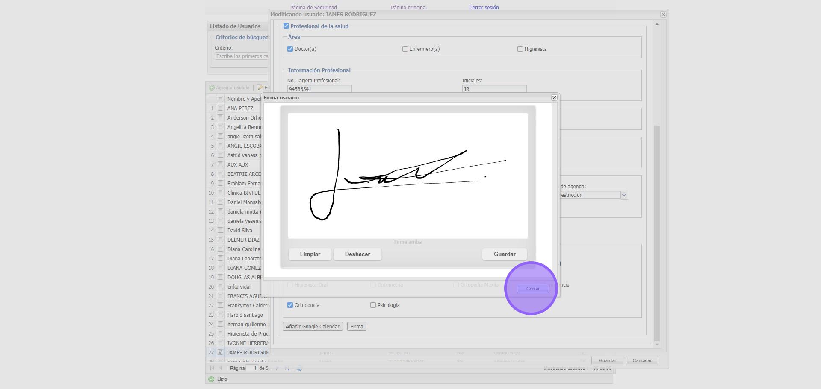Screen dimensions: 821x389
Task: Uncheck the Profesional de la salud checkbox
Action: click(286, 26)
